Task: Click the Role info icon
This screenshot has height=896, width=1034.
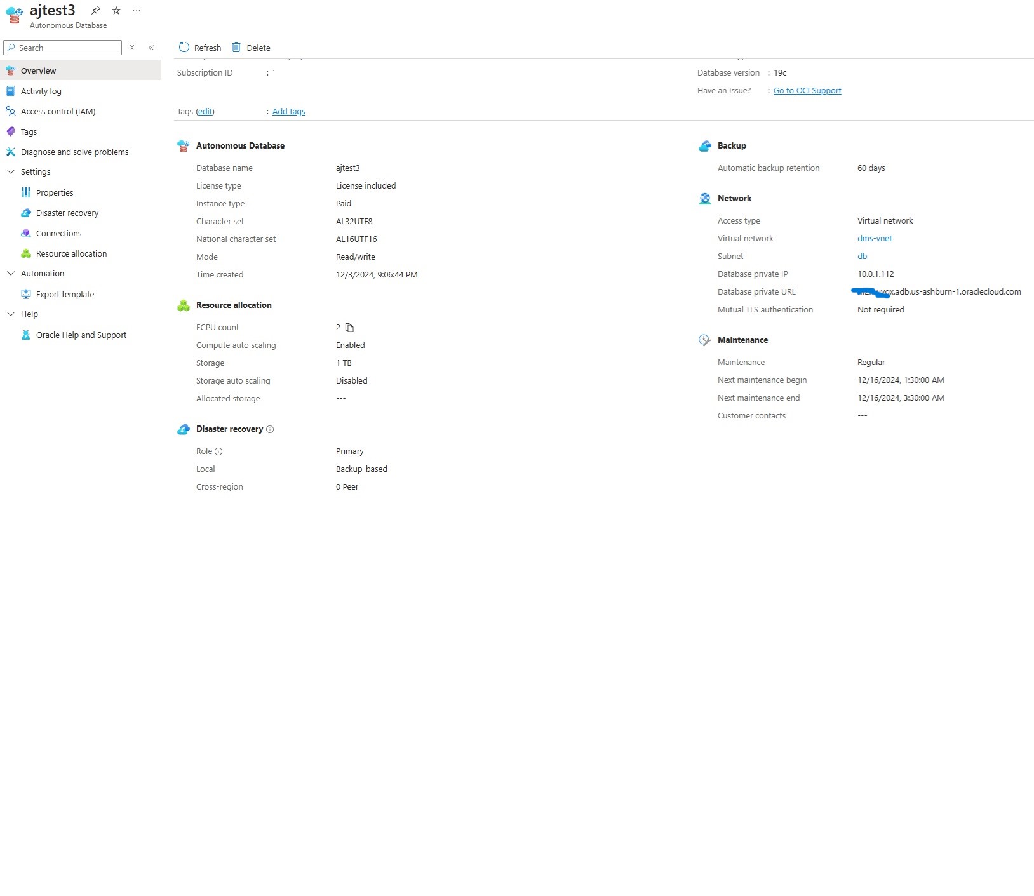Action: point(218,451)
